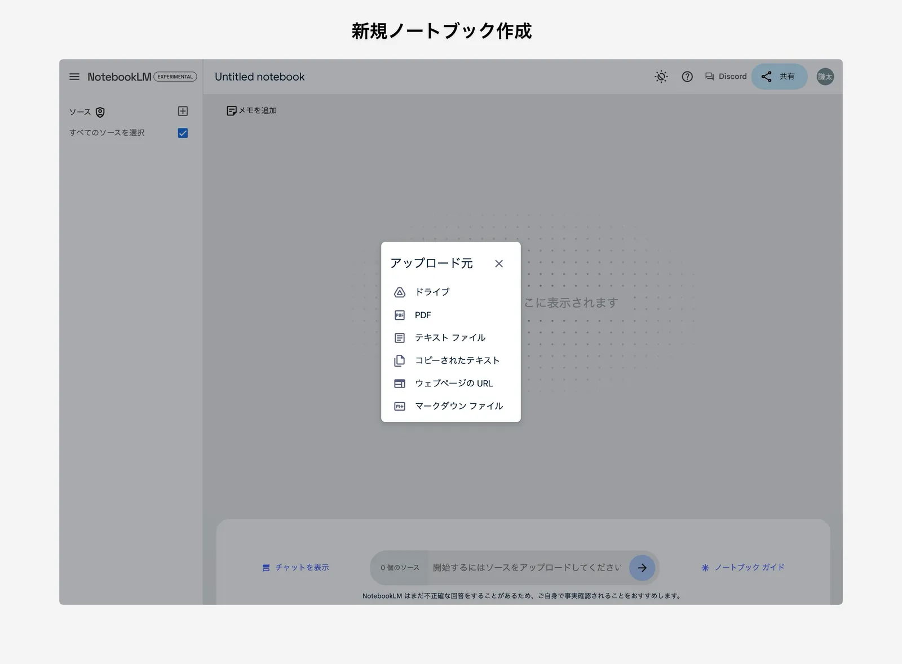Click the Untitled notebook title

tap(259, 77)
